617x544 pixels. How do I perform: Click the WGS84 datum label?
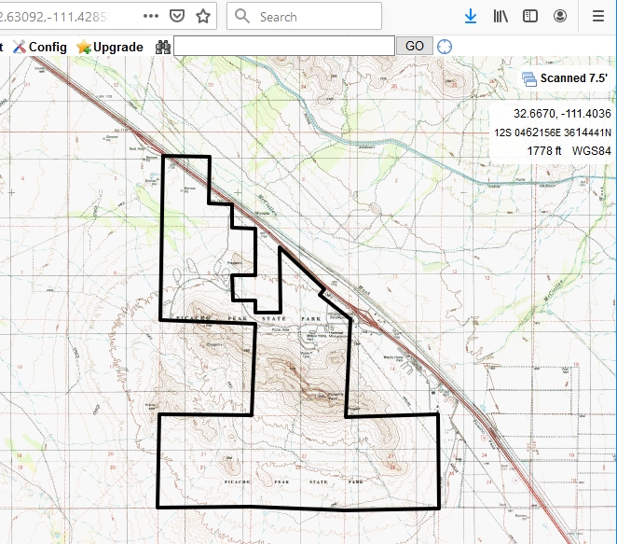click(x=591, y=150)
